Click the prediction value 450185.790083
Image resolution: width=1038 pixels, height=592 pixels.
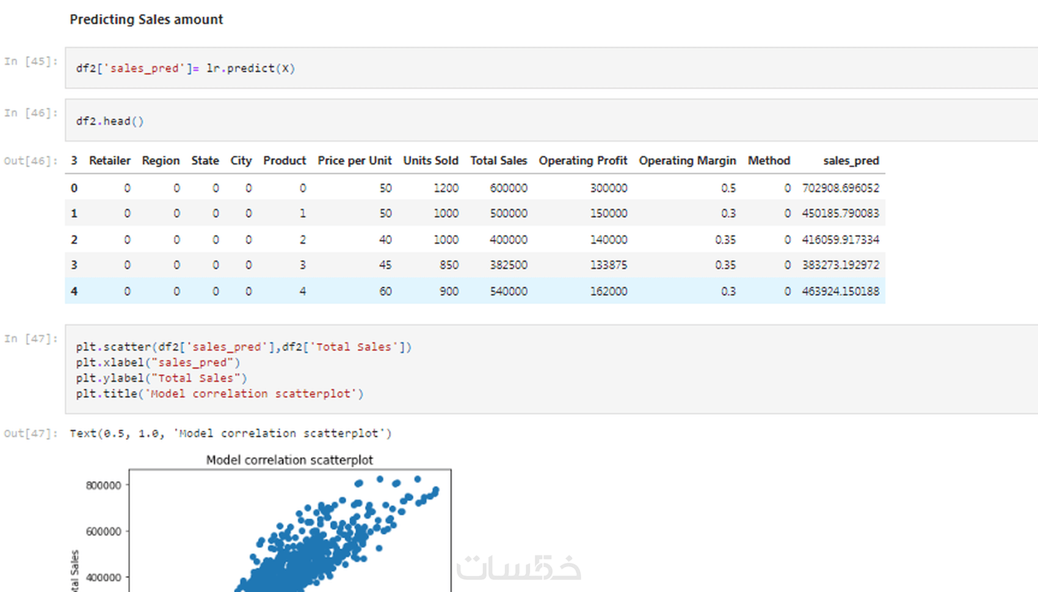(841, 213)
